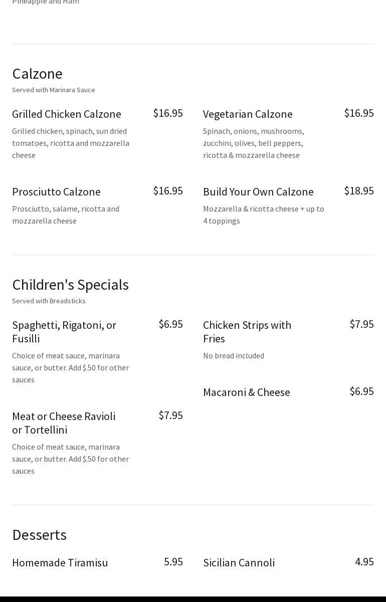Image resolution: width=386 pixels, height=602 pixels.
Task: Click the Desserts section heading
Action: pyautogui.click(x=39, y=535)
